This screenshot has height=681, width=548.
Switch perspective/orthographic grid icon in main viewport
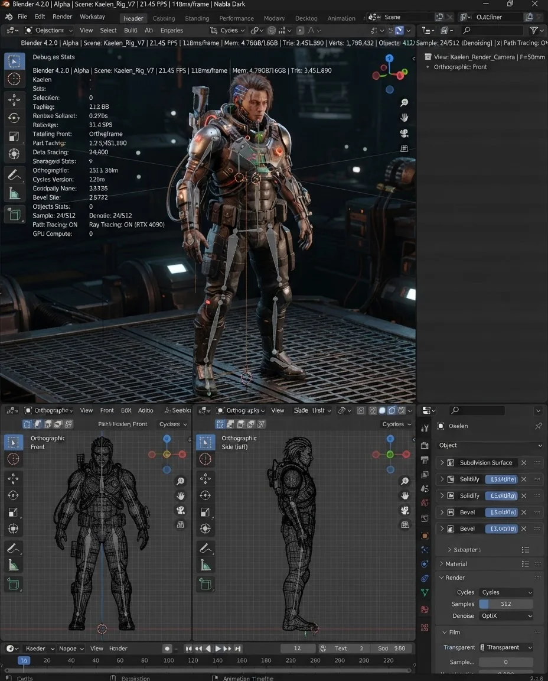pyautogui.click(x=404, y=148)
